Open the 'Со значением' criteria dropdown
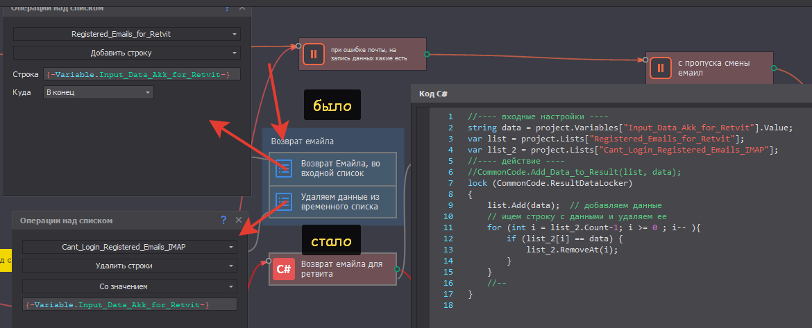 click(x=130, y=286)
